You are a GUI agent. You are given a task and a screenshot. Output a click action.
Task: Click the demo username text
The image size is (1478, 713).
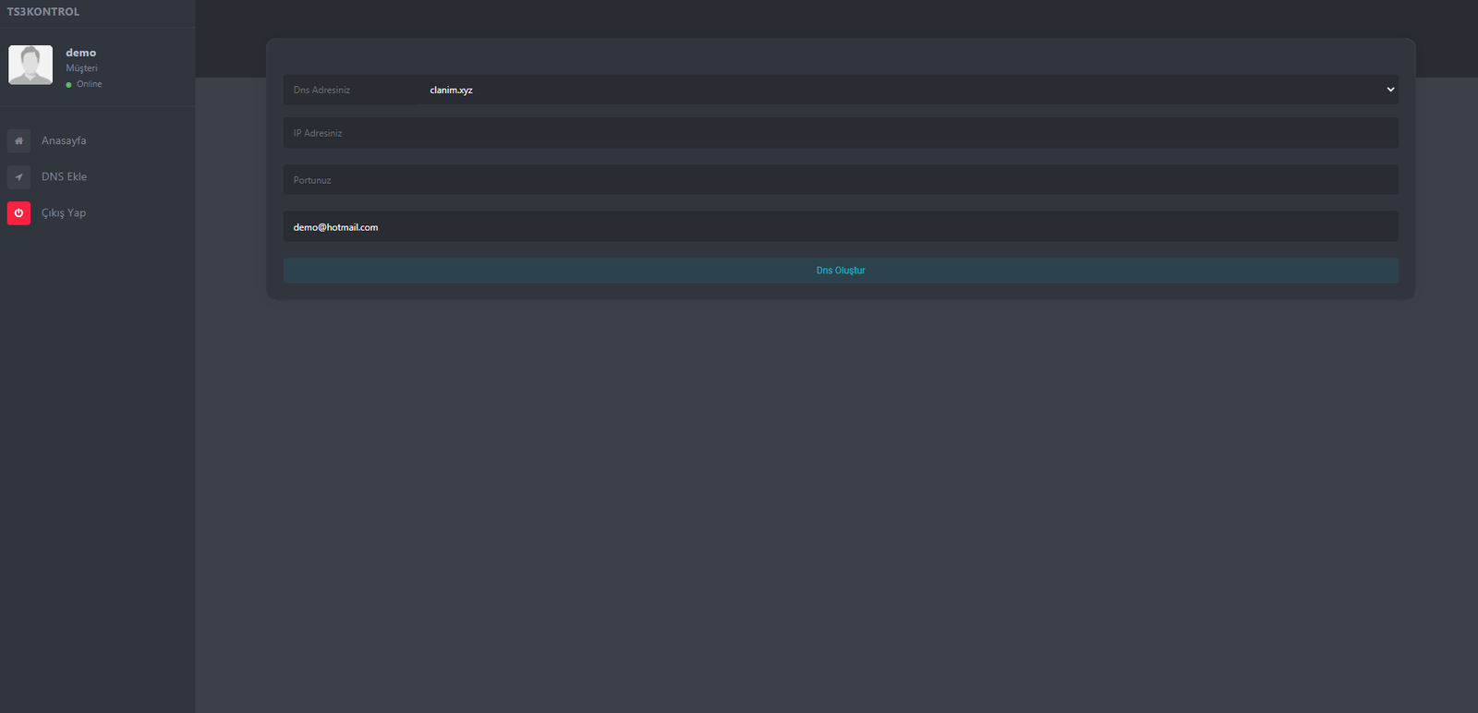80,53
